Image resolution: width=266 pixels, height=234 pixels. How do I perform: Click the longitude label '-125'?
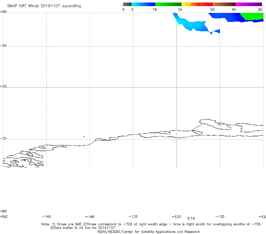[x=220, y=216]
